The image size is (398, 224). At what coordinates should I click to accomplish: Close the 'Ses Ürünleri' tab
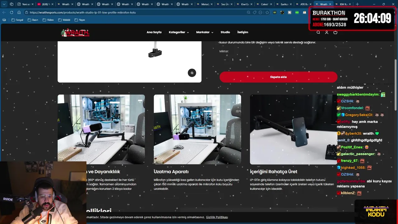tap(232, 4)
